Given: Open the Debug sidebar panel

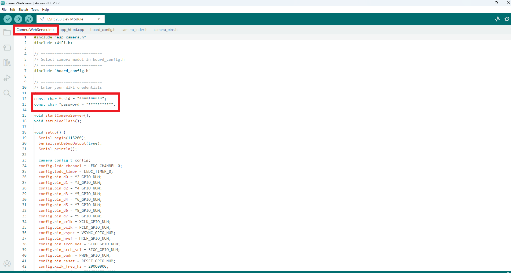Looking at the screenshot, I should (7, 78).
